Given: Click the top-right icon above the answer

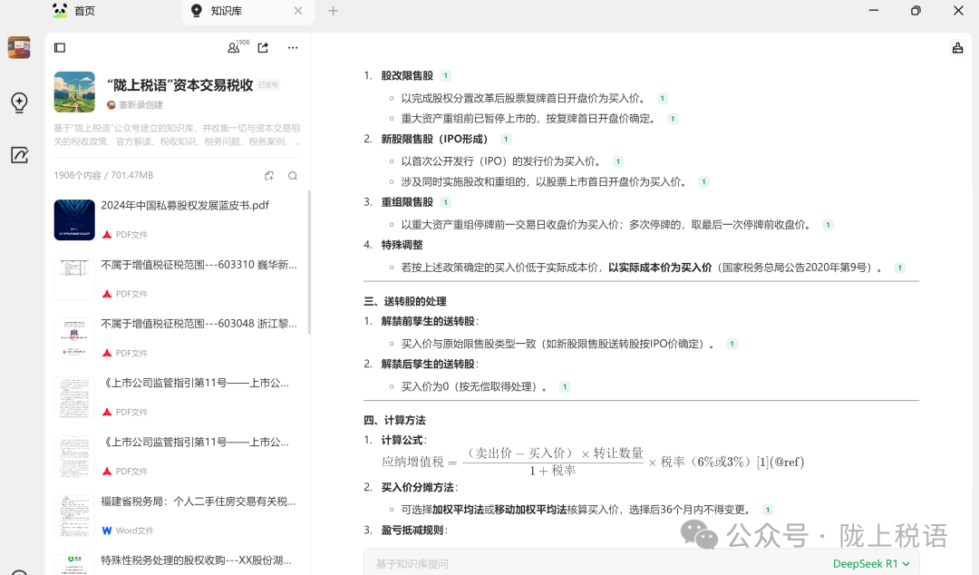Looking at the screenshot, I should pyautogui.click(x=957, y=49).
